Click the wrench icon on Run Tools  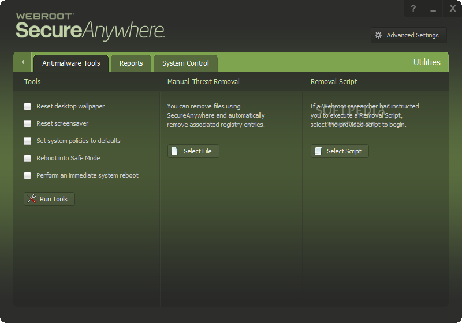click(x=32, y=199)
